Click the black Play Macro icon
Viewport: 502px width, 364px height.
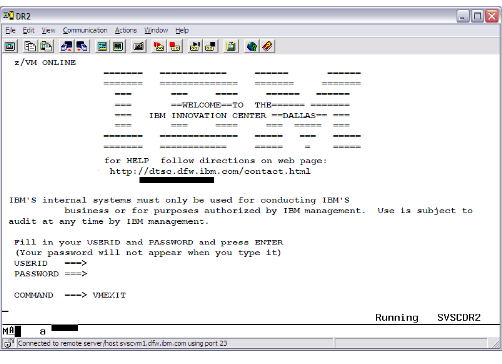[195, 46]
